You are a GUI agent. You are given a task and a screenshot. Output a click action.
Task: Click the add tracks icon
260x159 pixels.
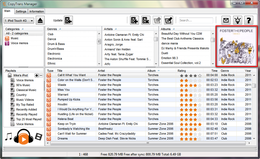pyautogui.click(x=135, y=20)
